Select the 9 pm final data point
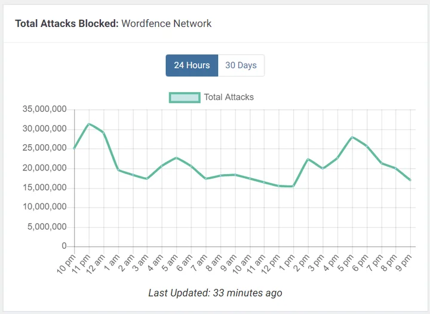430x314 pixels. pos(410,180)
